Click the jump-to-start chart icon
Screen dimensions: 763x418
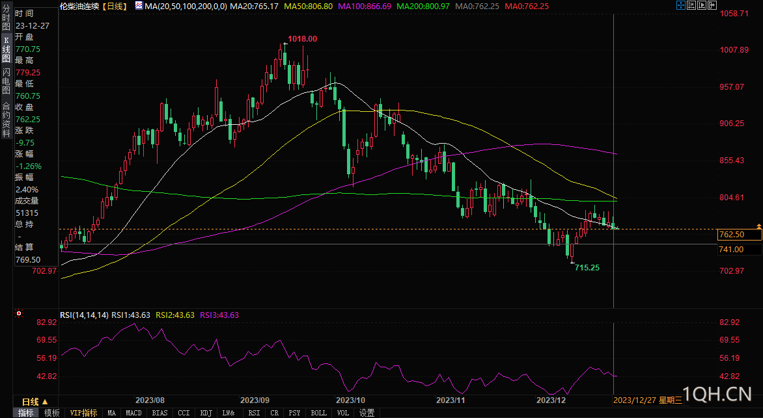(691, 5)
